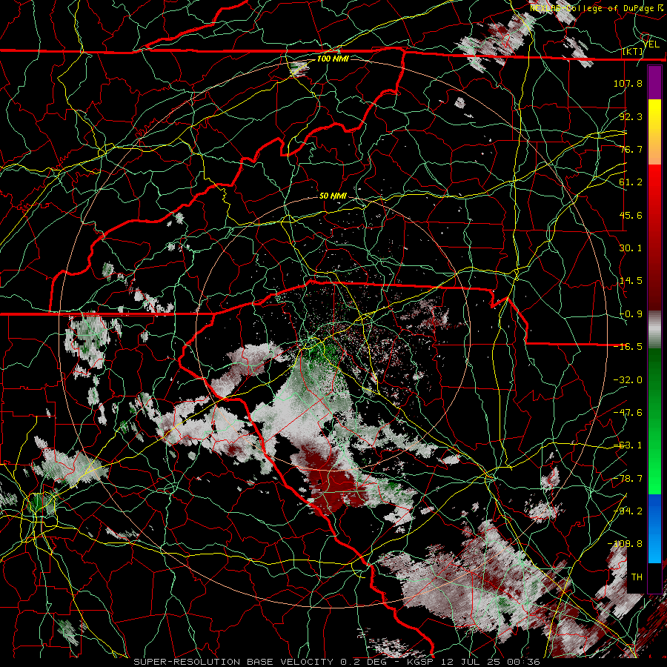Select the -94.2 velocity scale value
The height and width of the screenshot is (667, 667).
click(x=628, y=511)
